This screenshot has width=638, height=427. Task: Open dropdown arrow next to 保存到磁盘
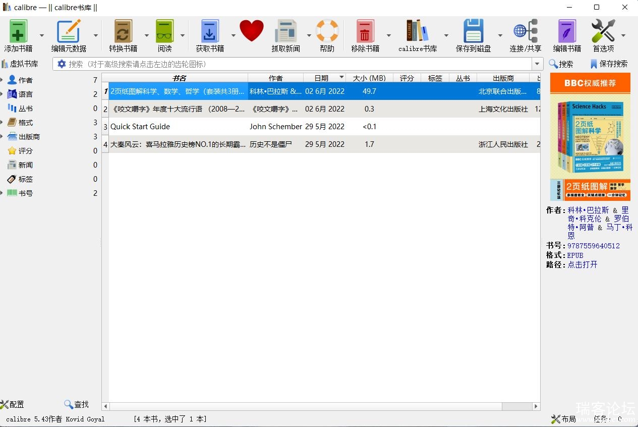point(500,35)
